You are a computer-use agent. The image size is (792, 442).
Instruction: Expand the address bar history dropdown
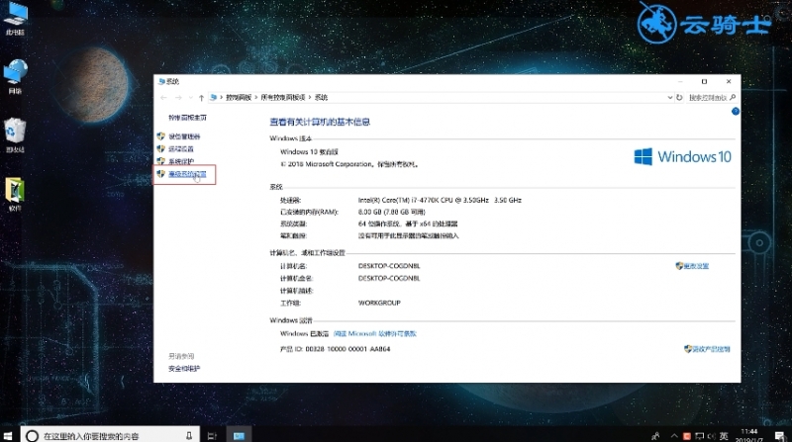(670, 97)
